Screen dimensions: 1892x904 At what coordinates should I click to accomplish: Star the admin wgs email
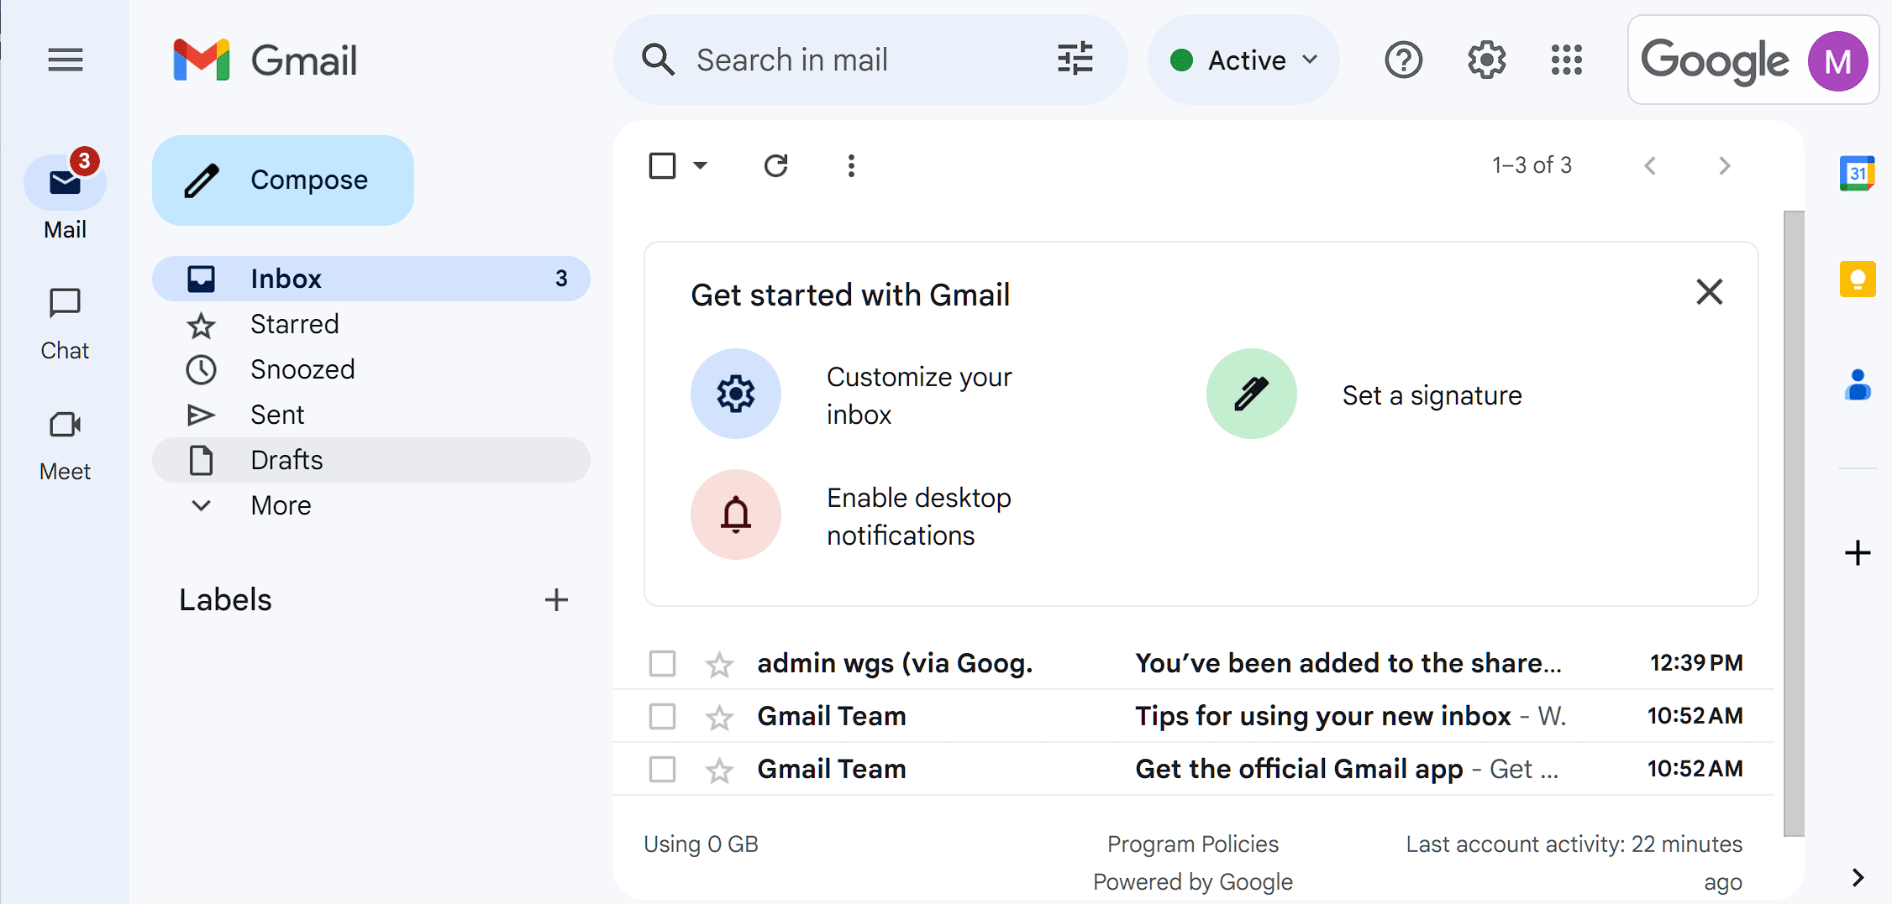[718, 665]
